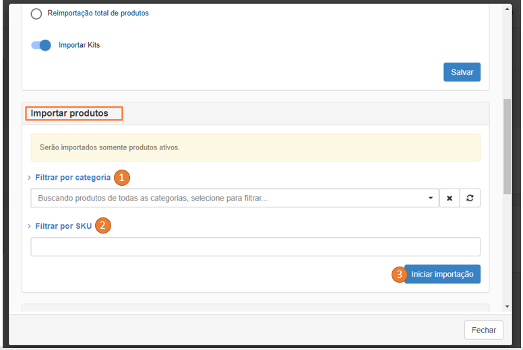Image resolution: width=523 pixels, height=350 pixels.
Task: Click the Importar Kits label text
Action: point(79,45)
